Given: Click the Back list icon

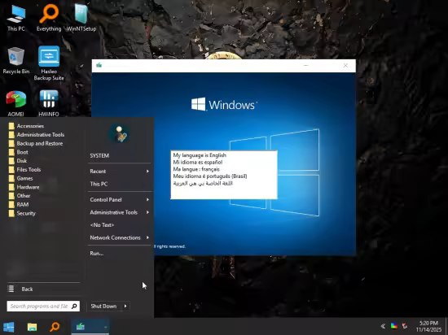Looking at the screenshot, I should [11, 289].
